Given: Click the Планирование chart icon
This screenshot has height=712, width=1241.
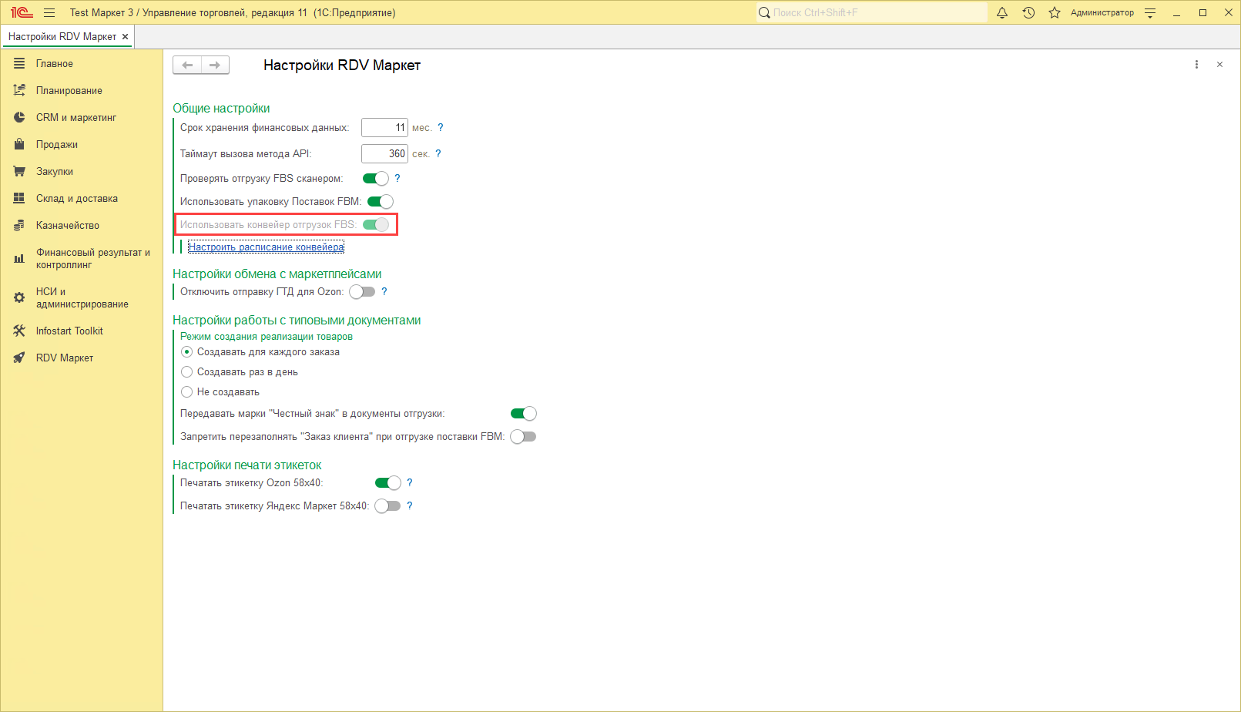Looking at the screenshot, I should click(19, 91).
